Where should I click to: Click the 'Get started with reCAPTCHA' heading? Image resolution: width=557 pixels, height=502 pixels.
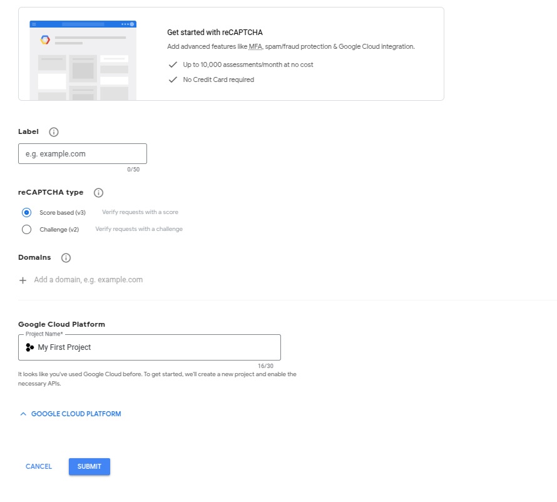pyautogui.click(x=215, y=33)
